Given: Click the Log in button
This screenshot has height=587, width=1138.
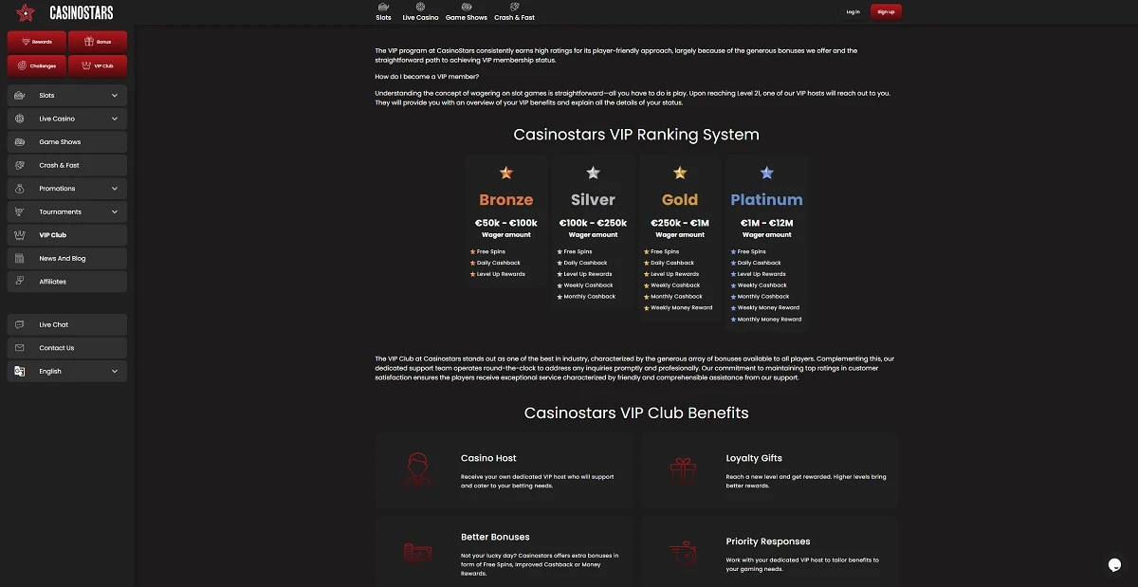Looking at the screenshot, I should (853, 11).
